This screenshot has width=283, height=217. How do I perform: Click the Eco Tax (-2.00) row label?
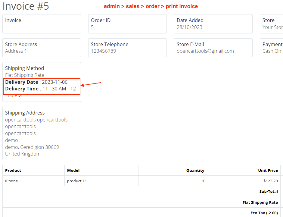coord(264,213)
